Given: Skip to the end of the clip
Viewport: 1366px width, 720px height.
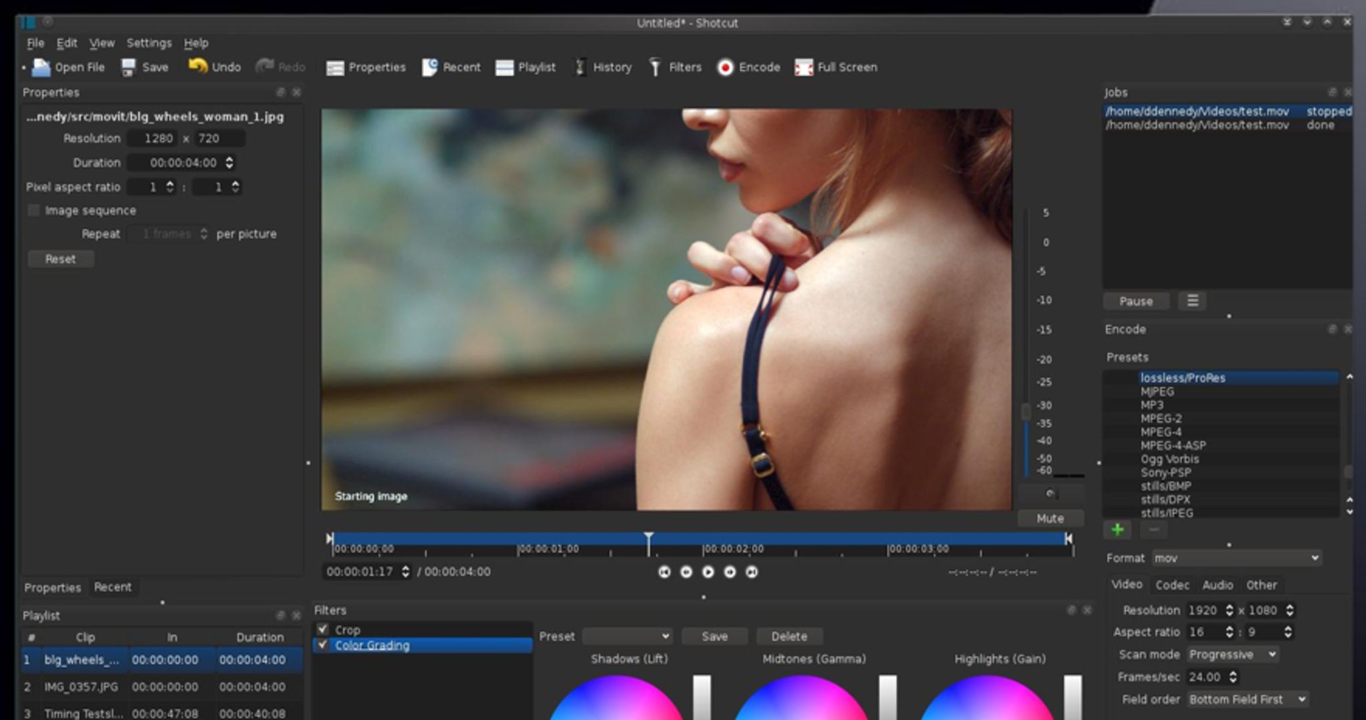Looking at the screenshot, I should tap(752, 572).
